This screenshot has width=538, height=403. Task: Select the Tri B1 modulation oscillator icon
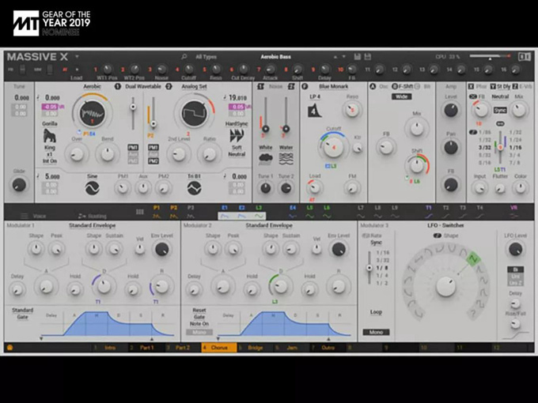[194, 188]
